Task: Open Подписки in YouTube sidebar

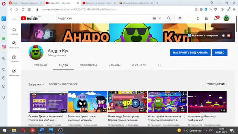Action: point(14,59)
